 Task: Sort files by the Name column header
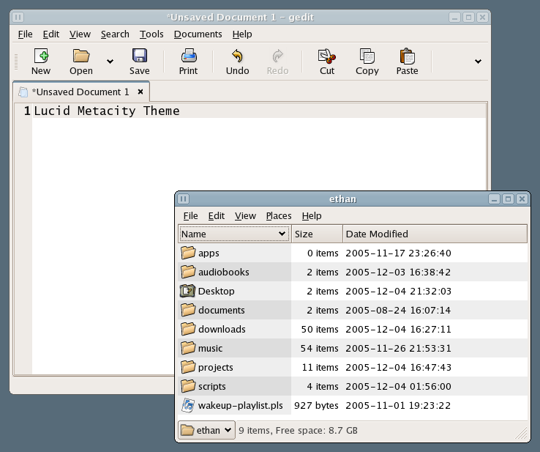(x=234, y=234)
